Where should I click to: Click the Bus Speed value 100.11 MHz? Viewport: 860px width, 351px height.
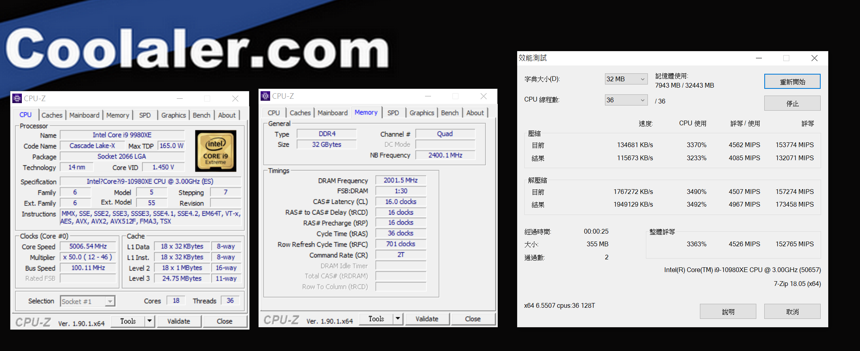point(88,268)
